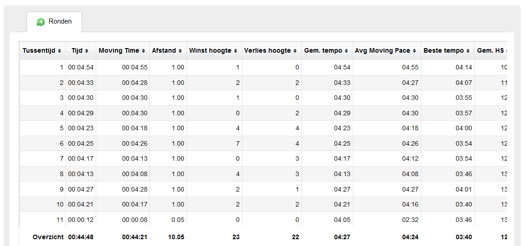Click best pace 03:40 in lap 10
527x246 pixels.
coord(464,204)
